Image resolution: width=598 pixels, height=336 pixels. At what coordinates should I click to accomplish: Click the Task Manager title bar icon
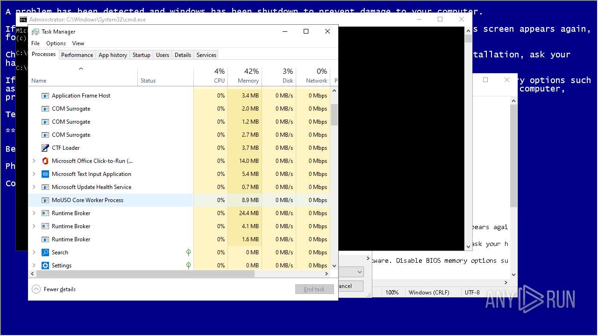36,32
